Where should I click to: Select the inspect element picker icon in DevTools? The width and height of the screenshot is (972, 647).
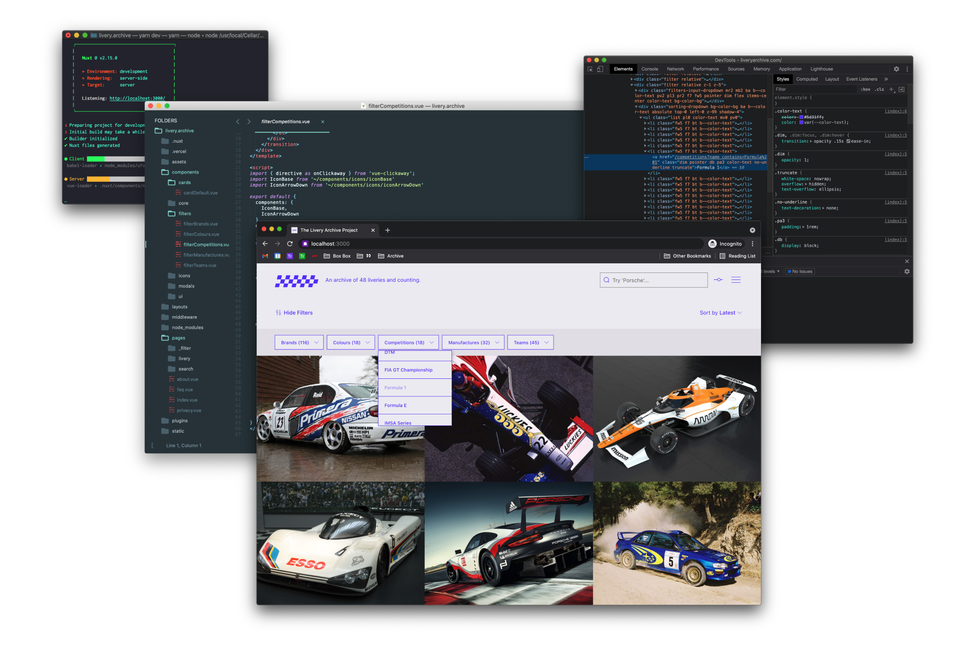[590, 69]
